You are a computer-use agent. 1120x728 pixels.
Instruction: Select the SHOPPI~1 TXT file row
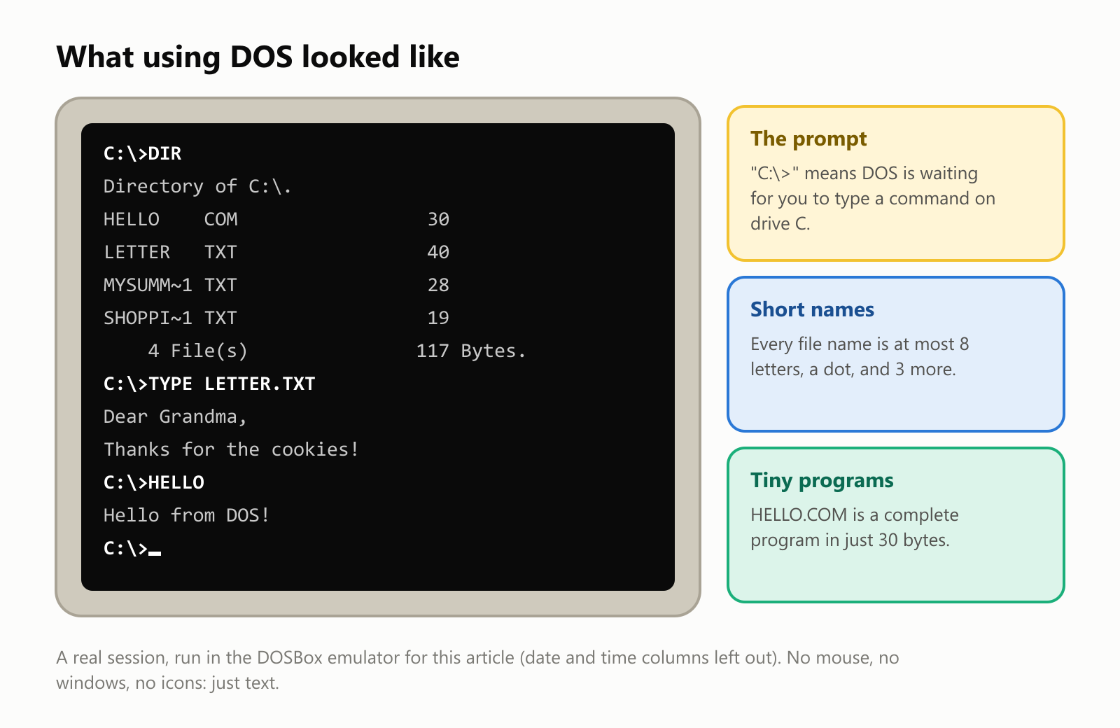276,318
